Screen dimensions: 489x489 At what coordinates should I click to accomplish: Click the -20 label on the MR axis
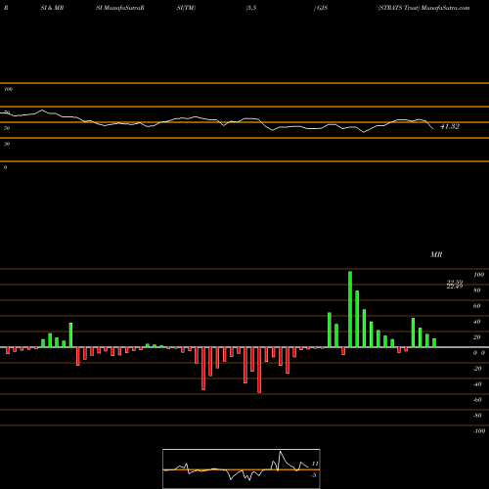click(477, 369)
